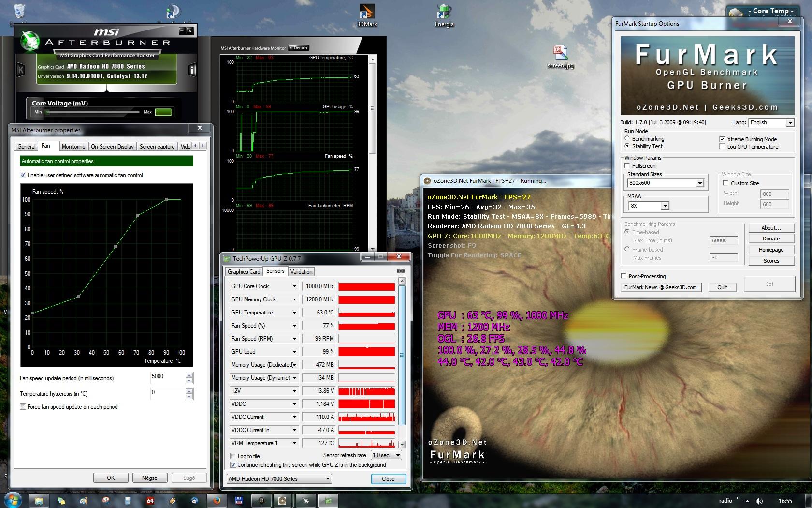Click the volume speaker tray icon
The width and height of the screenshot is (812, 508).
759,501
